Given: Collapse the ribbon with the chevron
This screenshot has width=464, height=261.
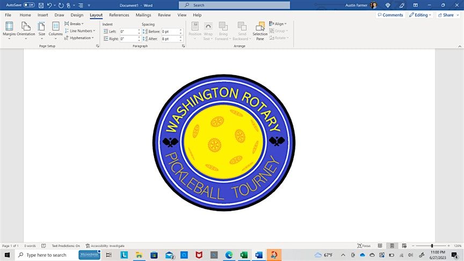Looking at the screenshot, I should (460, 46).
